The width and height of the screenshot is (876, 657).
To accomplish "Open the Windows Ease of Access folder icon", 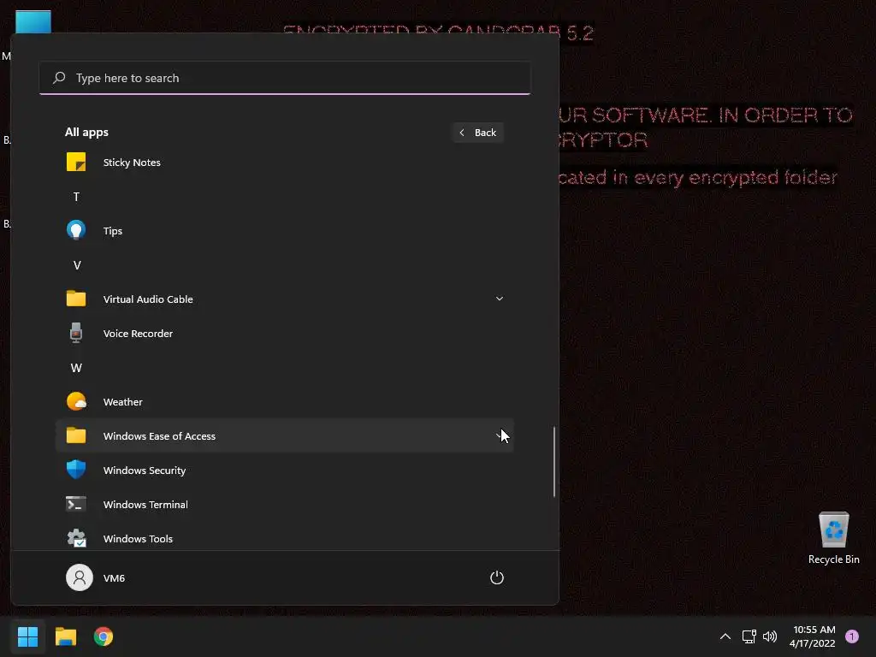I will point(76,435).
